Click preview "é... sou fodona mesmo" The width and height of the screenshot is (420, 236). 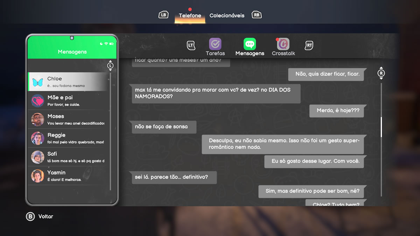tap(66, 86)
